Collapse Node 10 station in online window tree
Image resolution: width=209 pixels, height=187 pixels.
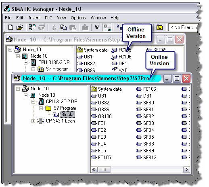[x=25, y=95]
